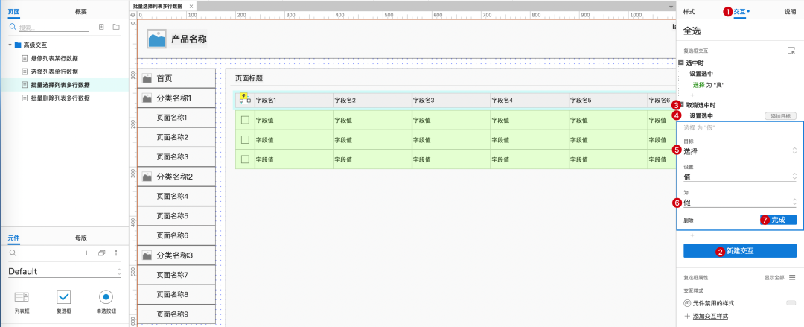The width and height of the screenshot is (804, 327).
Task: Click the add page icon in Pages panel
Action: 101,27
